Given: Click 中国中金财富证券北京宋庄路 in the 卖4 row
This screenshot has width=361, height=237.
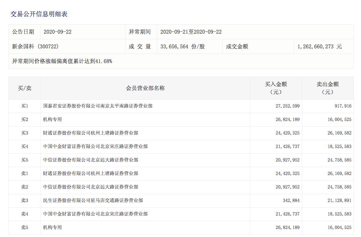Looking at the screenshot, I should pos(95,214).
